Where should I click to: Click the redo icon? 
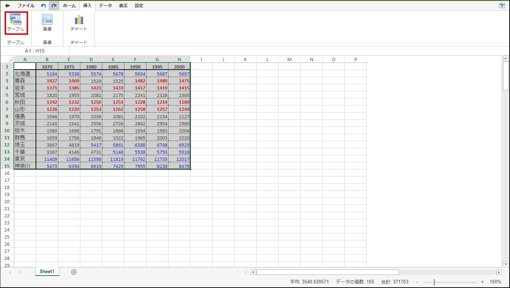pos(54,6)
